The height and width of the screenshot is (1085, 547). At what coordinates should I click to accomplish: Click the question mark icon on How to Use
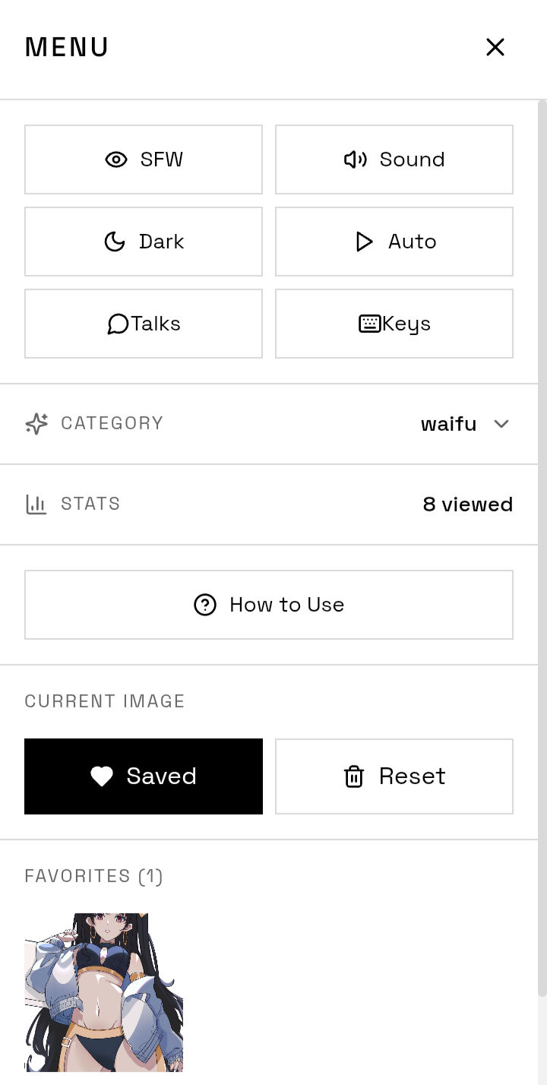[204, 605]
